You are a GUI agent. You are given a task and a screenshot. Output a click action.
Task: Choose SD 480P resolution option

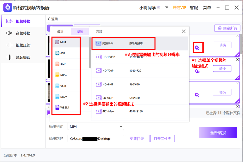[139, 98]
